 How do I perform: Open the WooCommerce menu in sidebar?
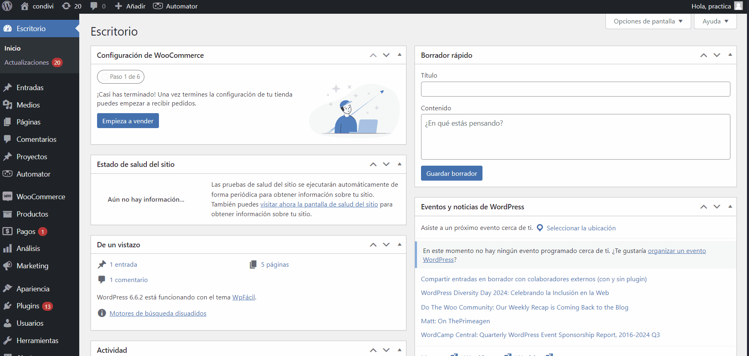(x=40, y=197)
